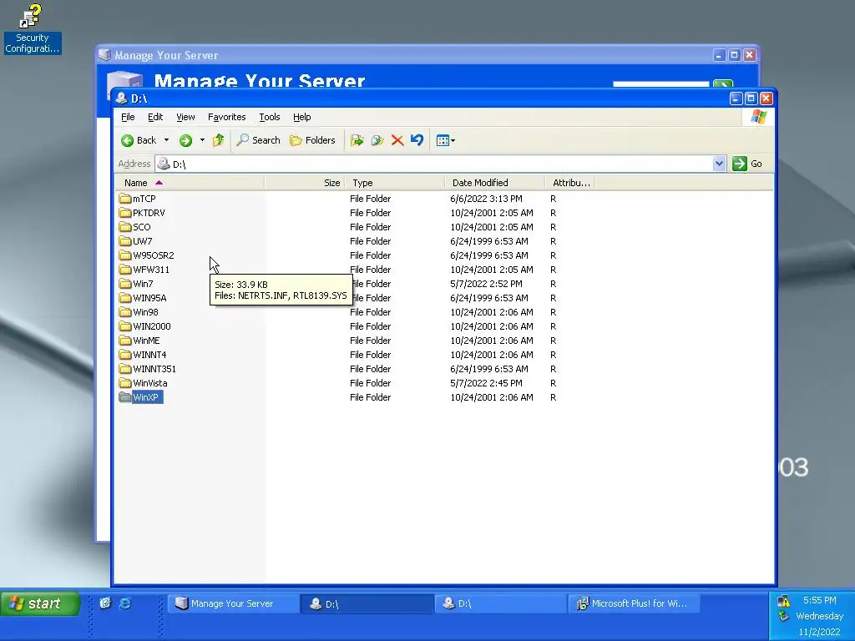
Task: Select the WinME folder icon
Action: point(125,341)
